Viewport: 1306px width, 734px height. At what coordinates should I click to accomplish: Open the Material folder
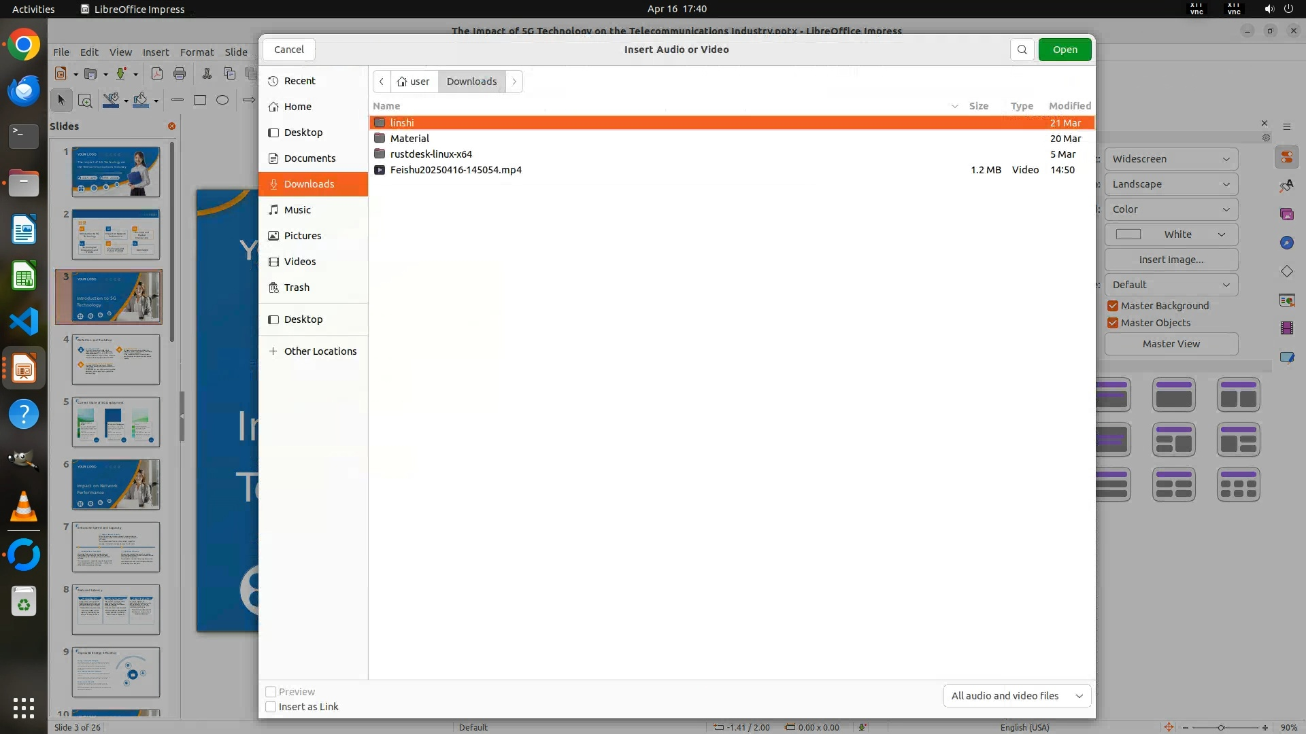tap(409, 139)
